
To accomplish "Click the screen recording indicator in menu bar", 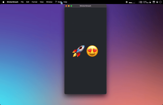I will (x=127, y=2).
